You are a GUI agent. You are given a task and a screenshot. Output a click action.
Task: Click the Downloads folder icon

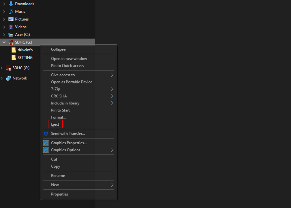11,4
